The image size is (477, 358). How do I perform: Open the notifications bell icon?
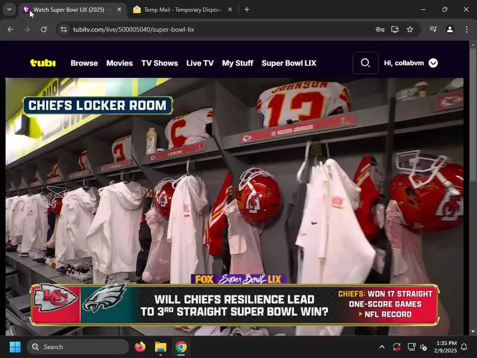(464, 347)
